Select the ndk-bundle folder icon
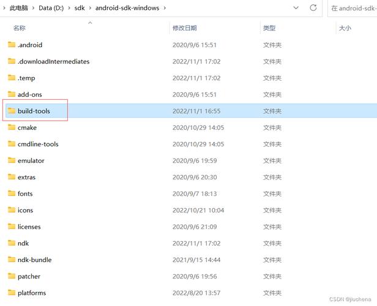This screenshot has width=377, height=306. [x=11, y=259]
